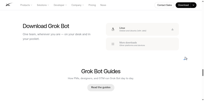Click the Download Grok Bot heading

(x=46, y=26)
